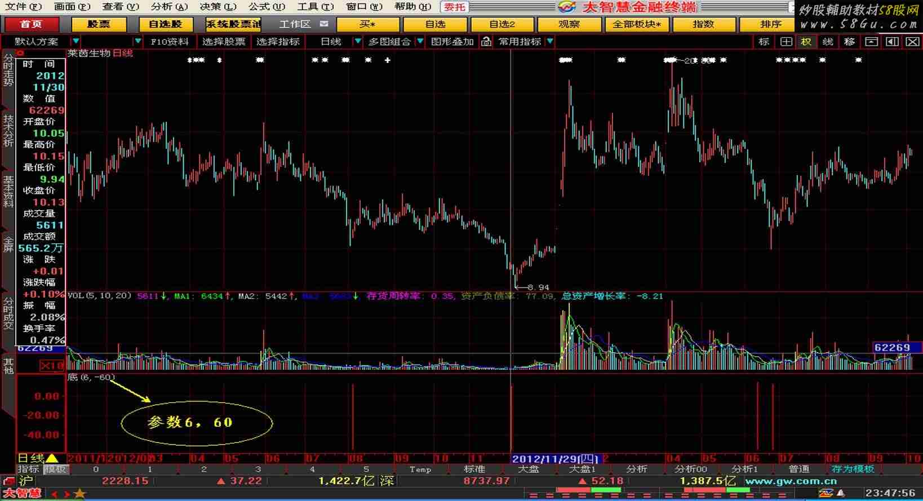Click the 2012/11/29 date marker on timeline
The height and width of the screenshot is (501, 923).
556,459
